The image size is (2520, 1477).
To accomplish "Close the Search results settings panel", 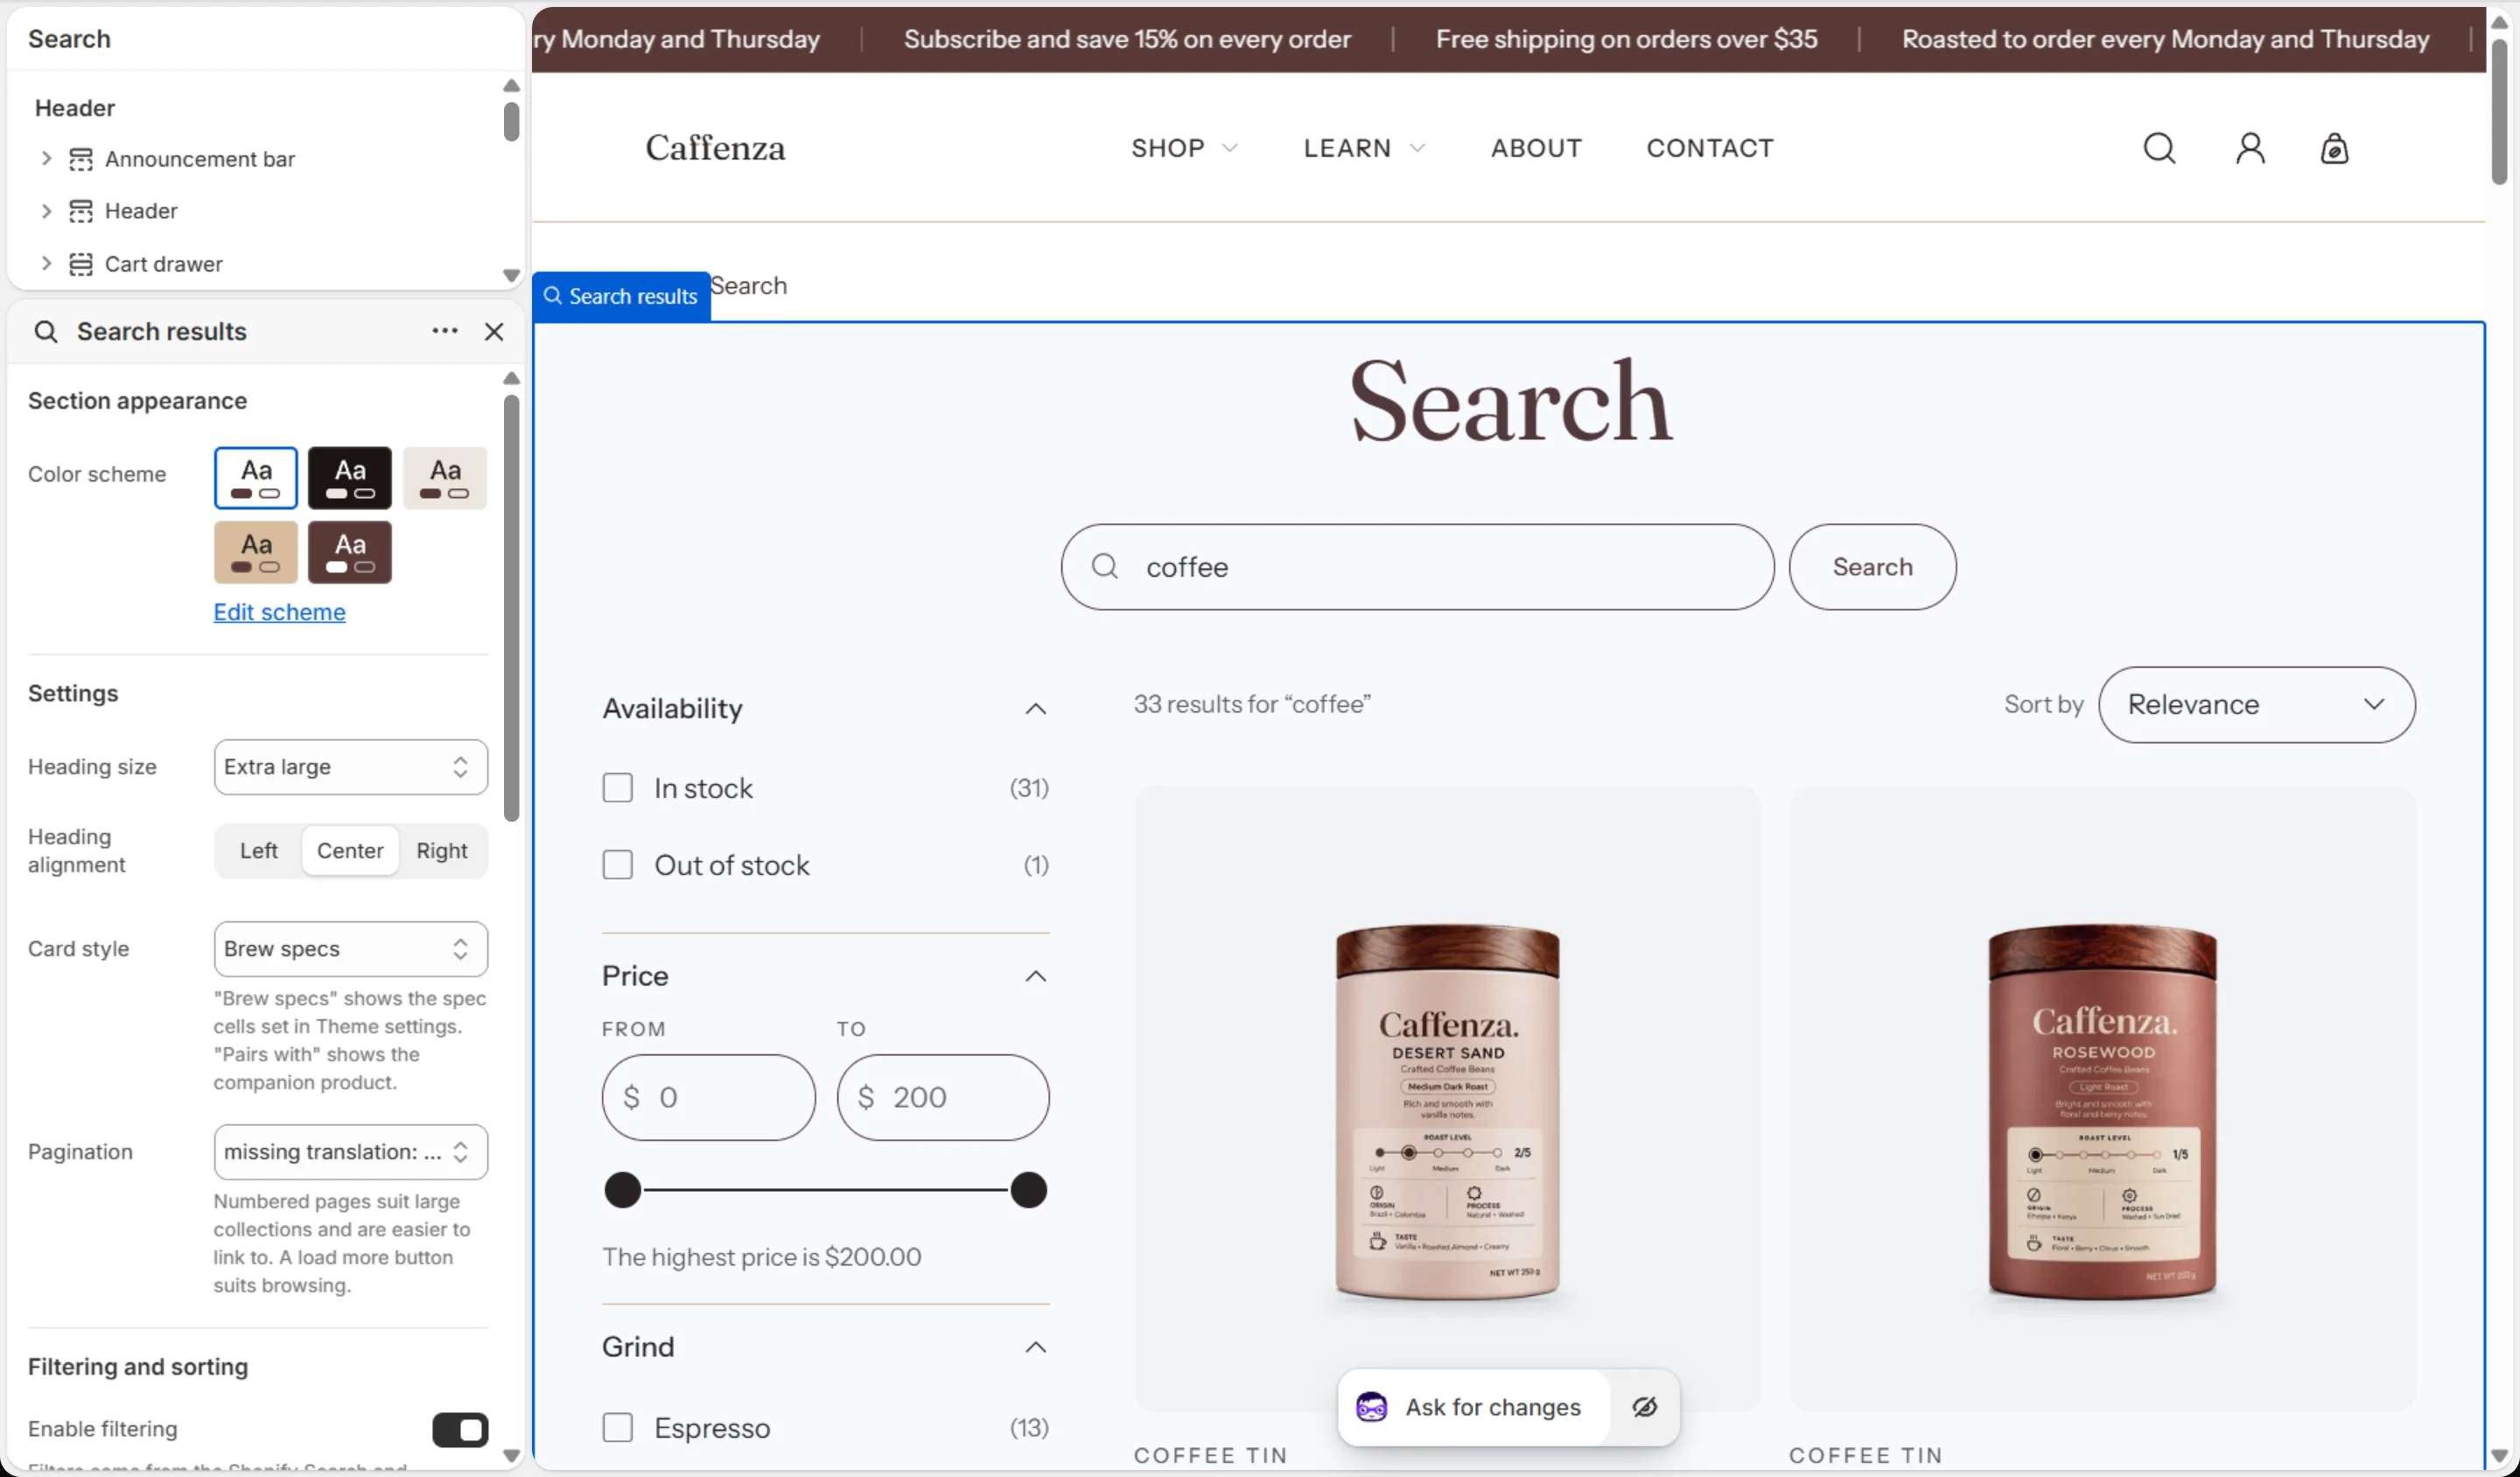I will click(494, 332).
